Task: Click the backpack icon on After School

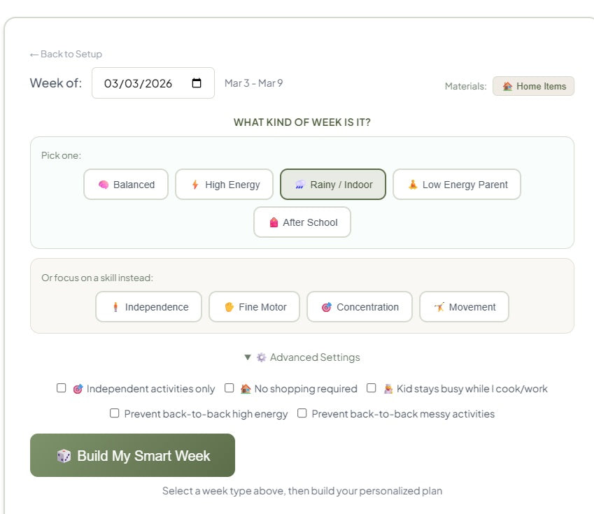Action: tap(274, 223)
